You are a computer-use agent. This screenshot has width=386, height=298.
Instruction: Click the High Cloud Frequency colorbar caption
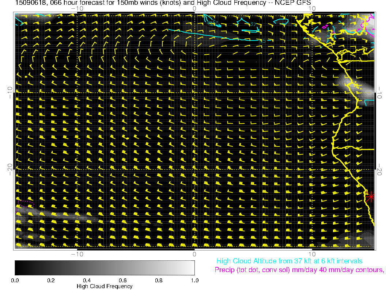pos(105,286)
